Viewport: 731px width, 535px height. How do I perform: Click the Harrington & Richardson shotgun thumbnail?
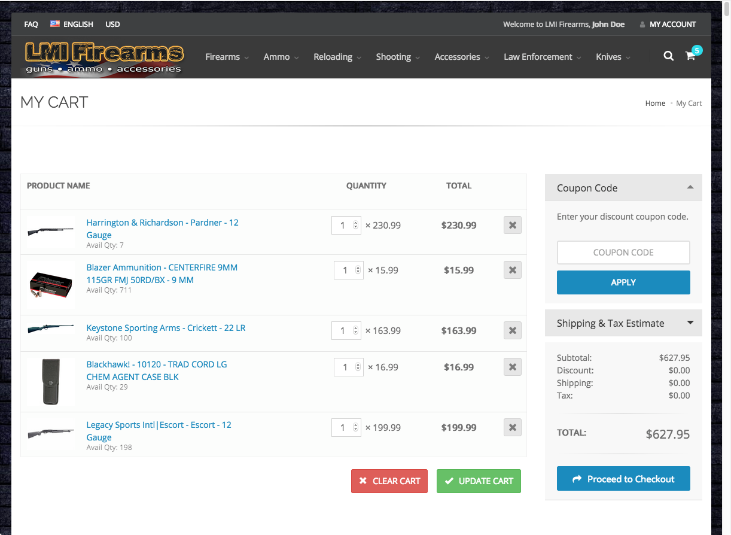[x=51, y=230]
